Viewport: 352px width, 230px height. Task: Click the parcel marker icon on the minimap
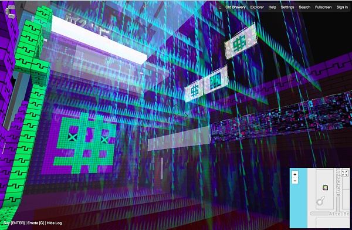[325, 188]
